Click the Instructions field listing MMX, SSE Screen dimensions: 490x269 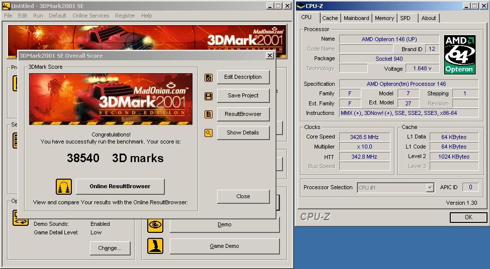click(409, 113)
